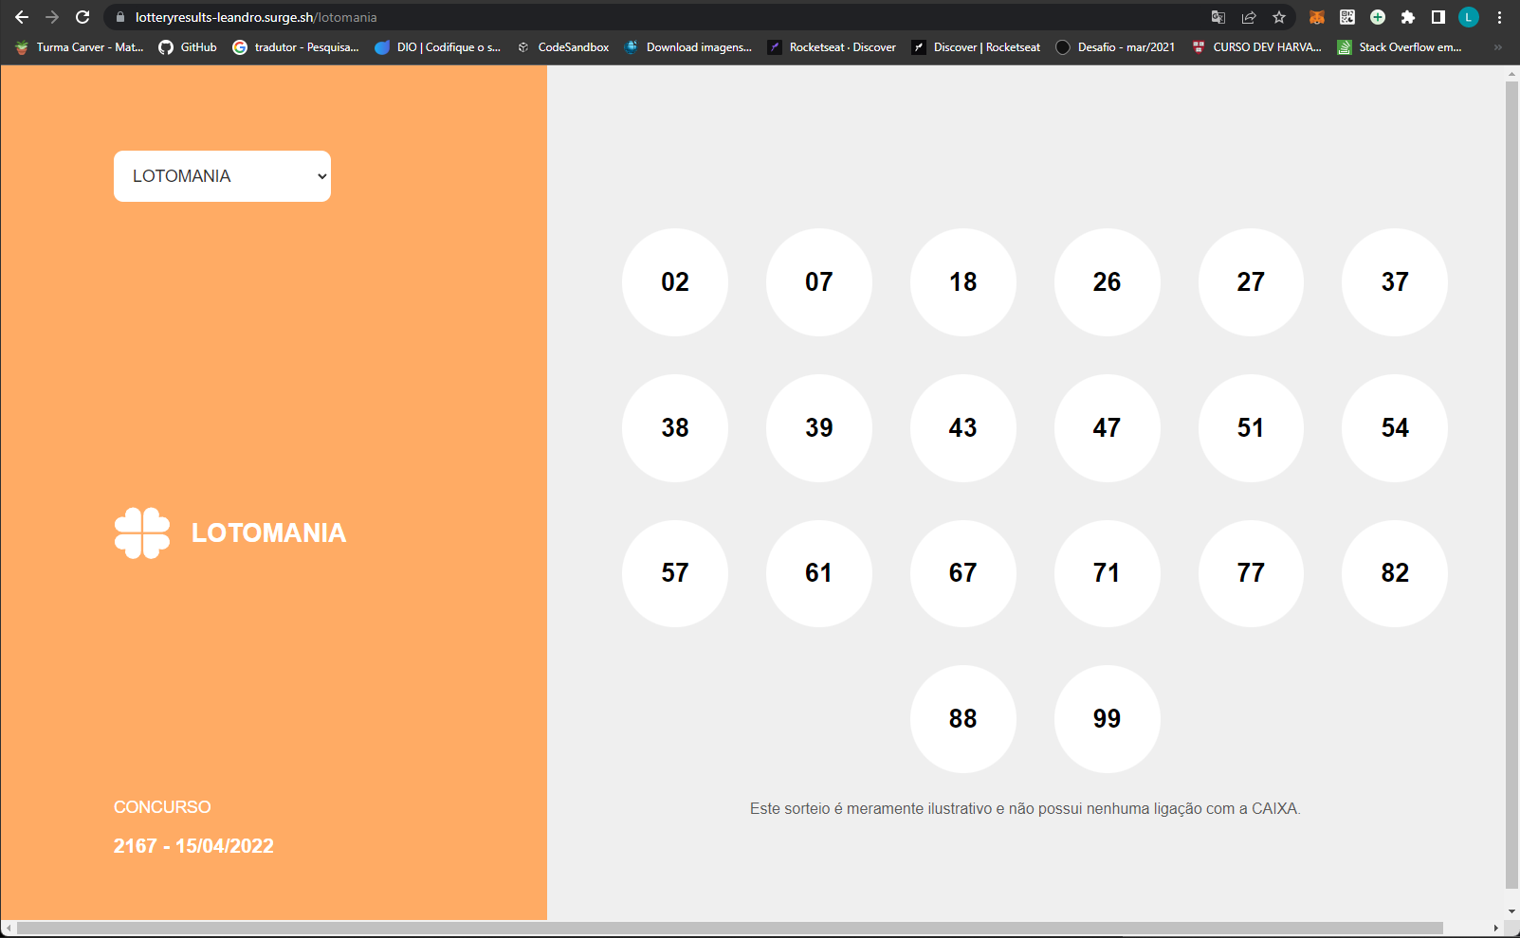
Task: Select the number ball 38
Action: click(x=675, y=428)
